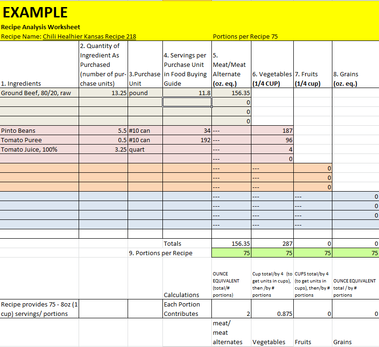Select the Recipe Analysis Worksheet subtitle cell
Viewport: 379px width, 347px height.
(x=40, y=27)
